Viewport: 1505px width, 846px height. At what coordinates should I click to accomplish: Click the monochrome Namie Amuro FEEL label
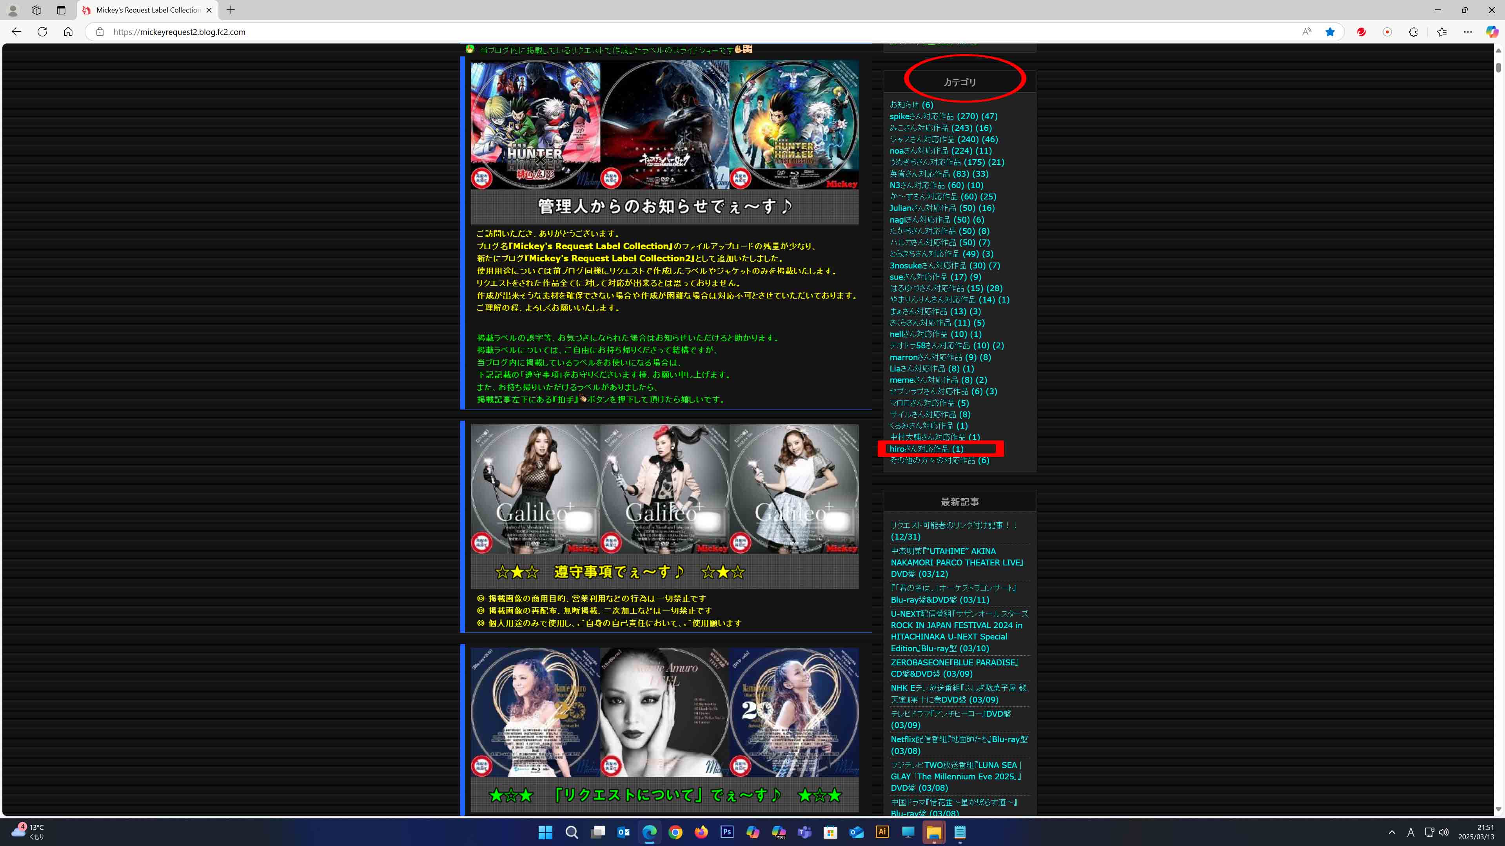click(x=665, y=712)
